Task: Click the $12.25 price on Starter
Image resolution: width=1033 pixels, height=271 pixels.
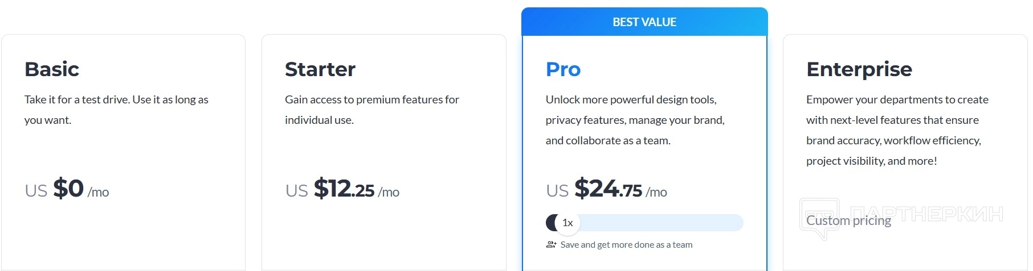Action: click(x=344, y=189)
